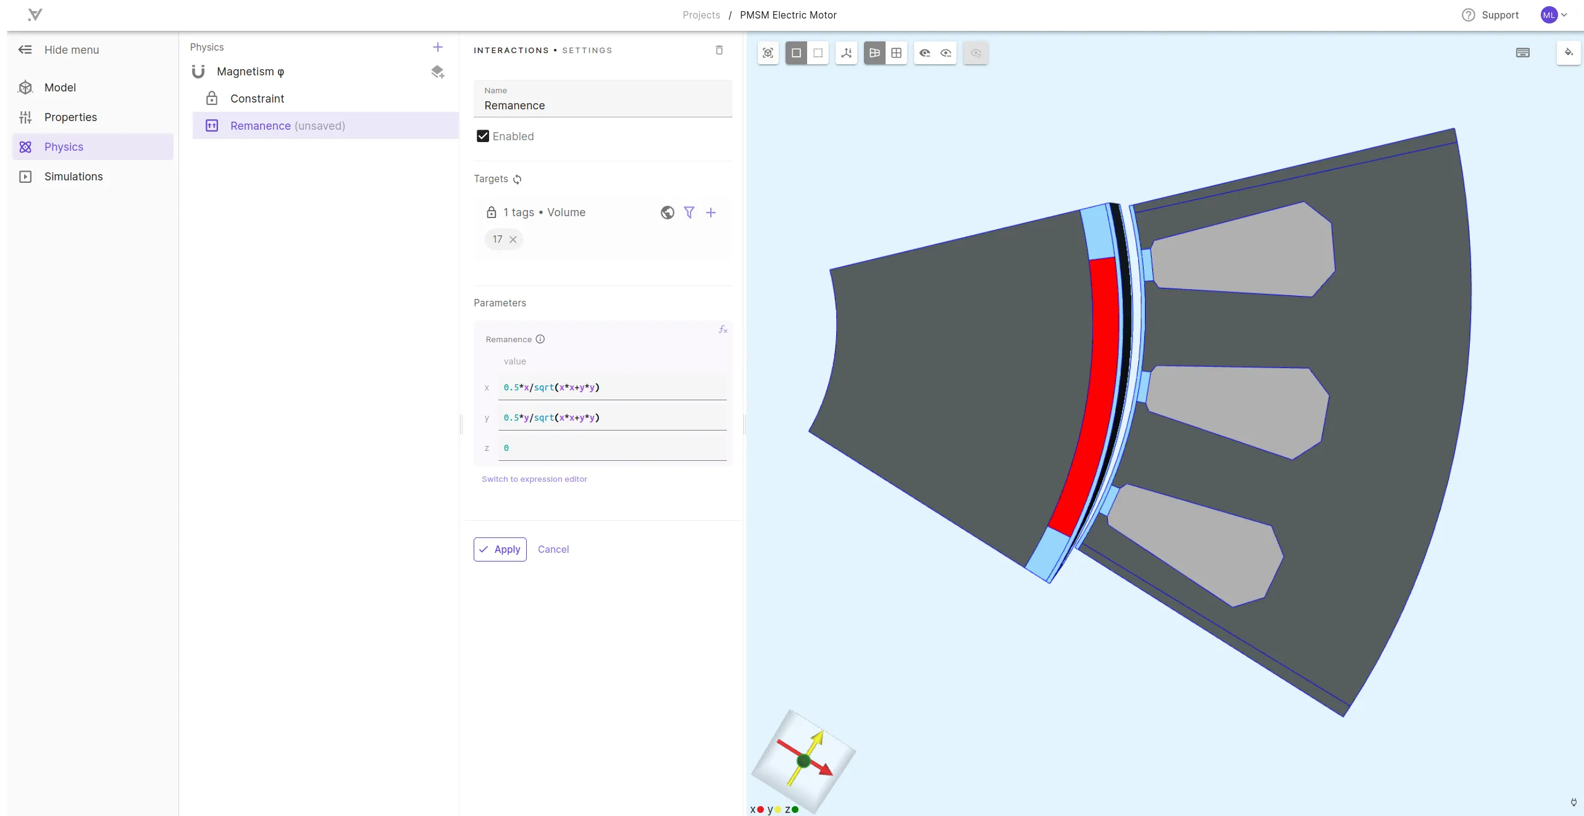Open the targets filter funnel icon
The height and width of the screenshot is (816, 1584).
(x=689, y=212)
